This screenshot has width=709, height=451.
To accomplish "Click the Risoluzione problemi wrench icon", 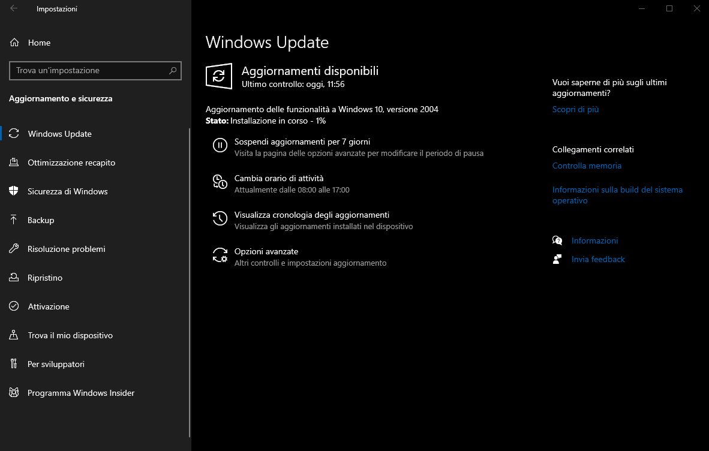I will coord(14,248).
